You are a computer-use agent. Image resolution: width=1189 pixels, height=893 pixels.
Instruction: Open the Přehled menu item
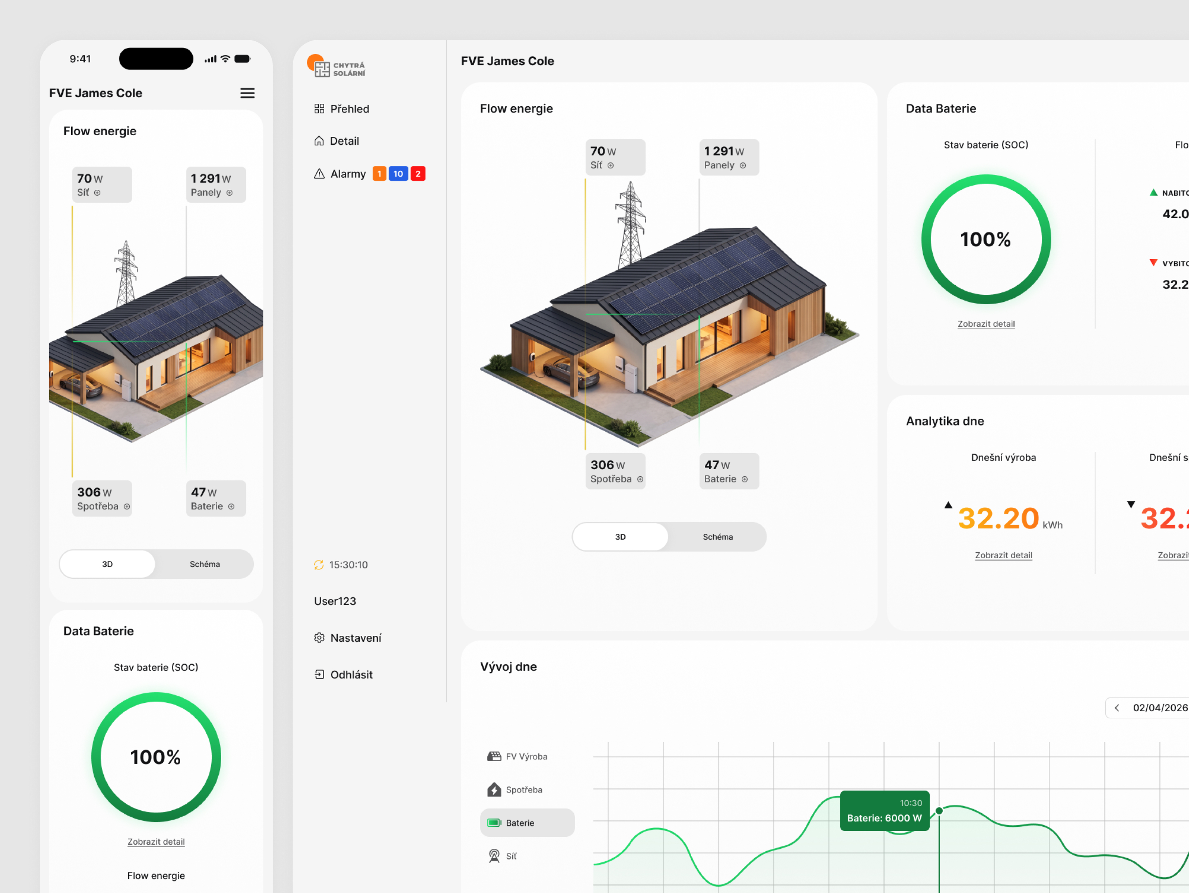[342, 109]
